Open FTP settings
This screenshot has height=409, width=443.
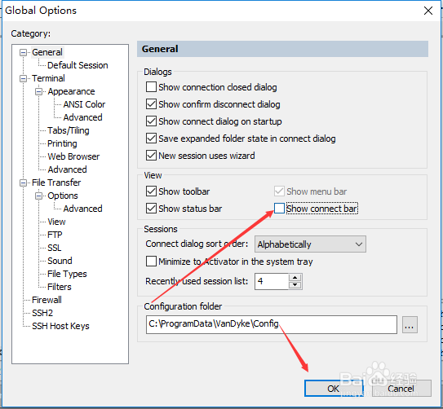point(55,235)
